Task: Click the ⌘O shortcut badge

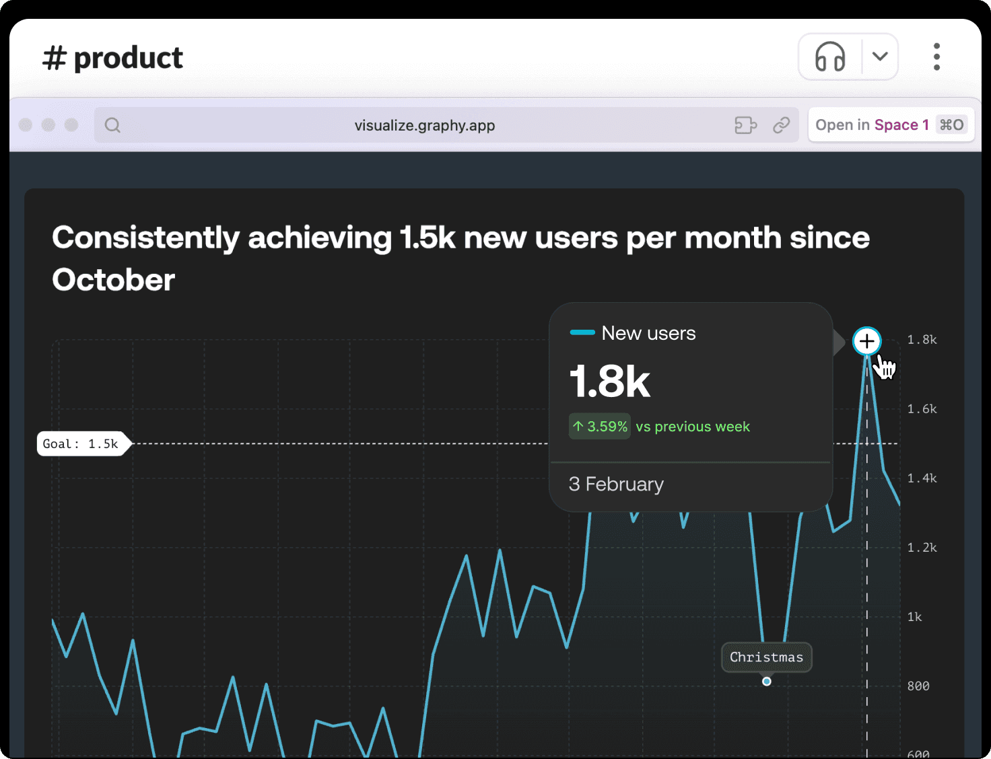Action: [x=951, y=125]
